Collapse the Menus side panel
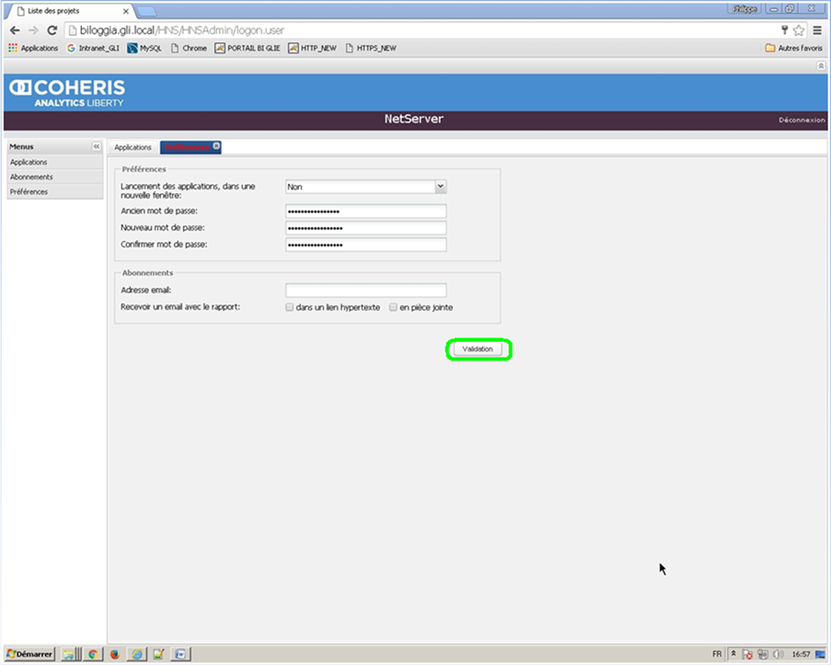 click(97, 147)
